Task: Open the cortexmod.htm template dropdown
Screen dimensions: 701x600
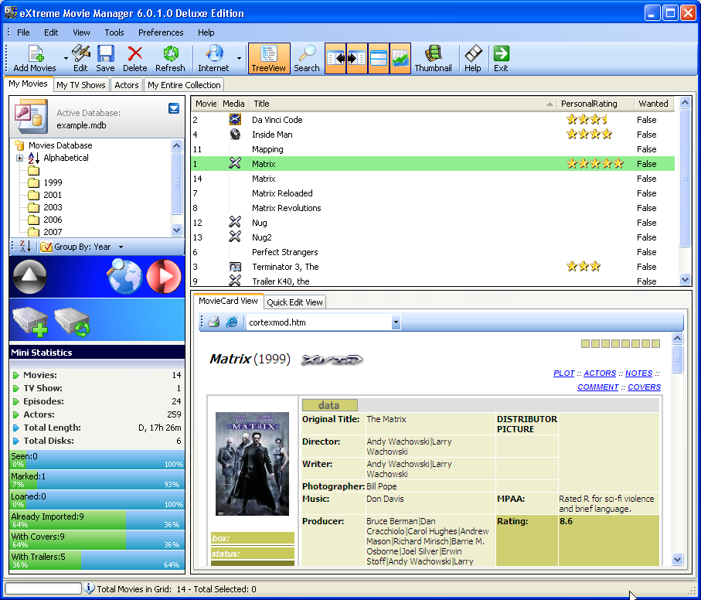Action: click(395, 322)
